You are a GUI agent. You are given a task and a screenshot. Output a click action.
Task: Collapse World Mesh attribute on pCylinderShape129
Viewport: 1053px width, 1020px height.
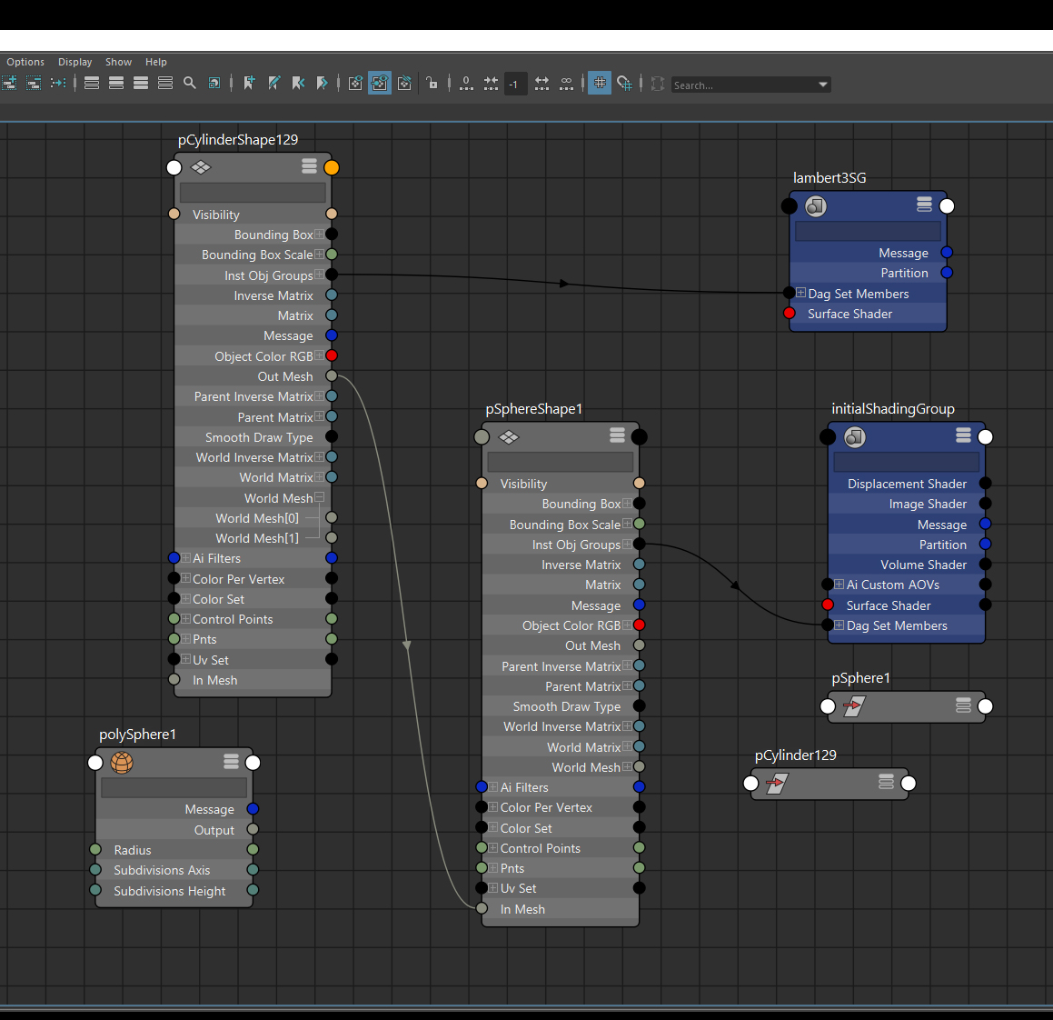(319, 498)
